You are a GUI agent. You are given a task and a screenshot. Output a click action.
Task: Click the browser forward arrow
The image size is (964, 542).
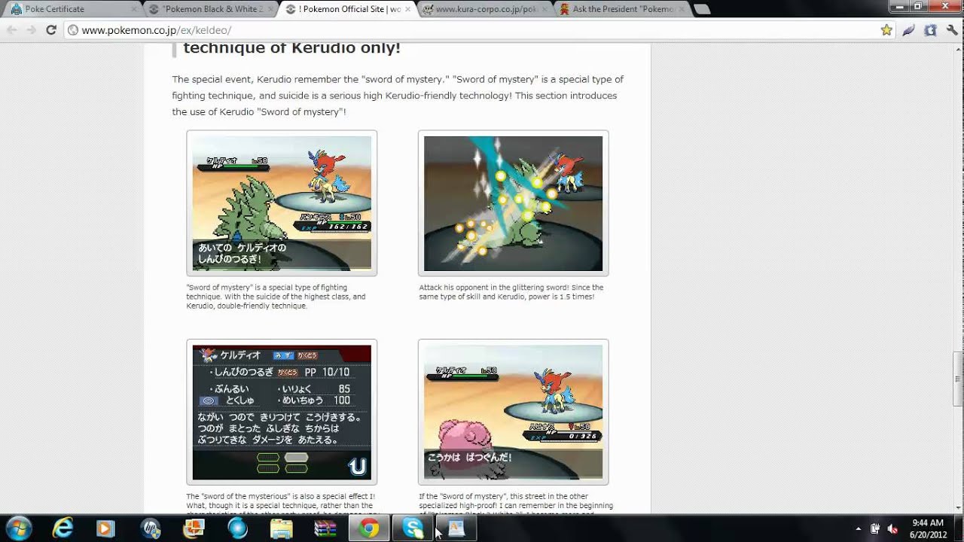point(32,30)
